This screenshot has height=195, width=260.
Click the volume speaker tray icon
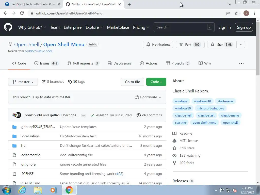click(234, 190)
